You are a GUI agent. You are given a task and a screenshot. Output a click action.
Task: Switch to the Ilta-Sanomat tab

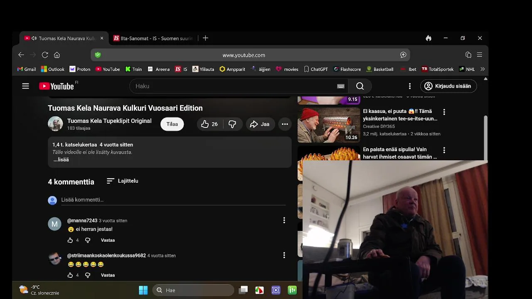(153, 38)
